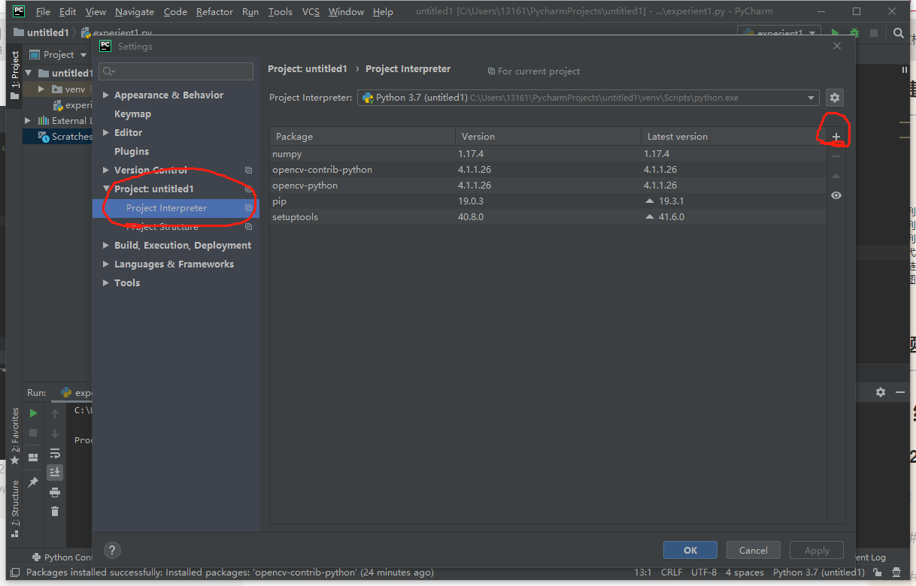
Task: Click the Pin Tab icon in Run panel
Action: click(x=33, y=482)
